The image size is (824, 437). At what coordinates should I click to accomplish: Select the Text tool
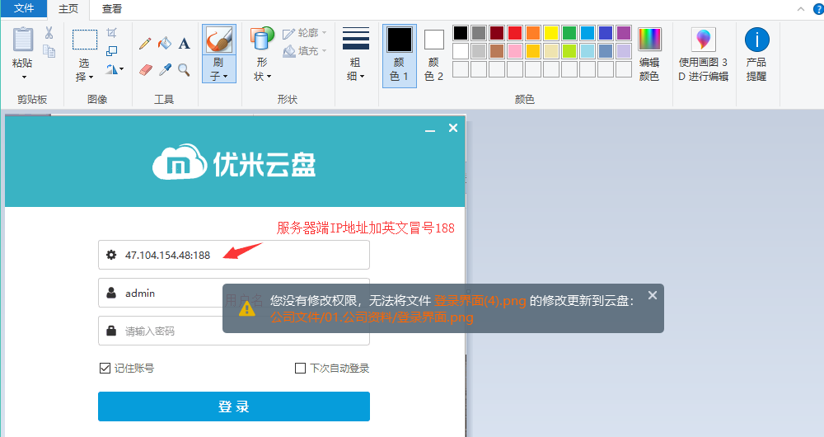pos(184,43)
